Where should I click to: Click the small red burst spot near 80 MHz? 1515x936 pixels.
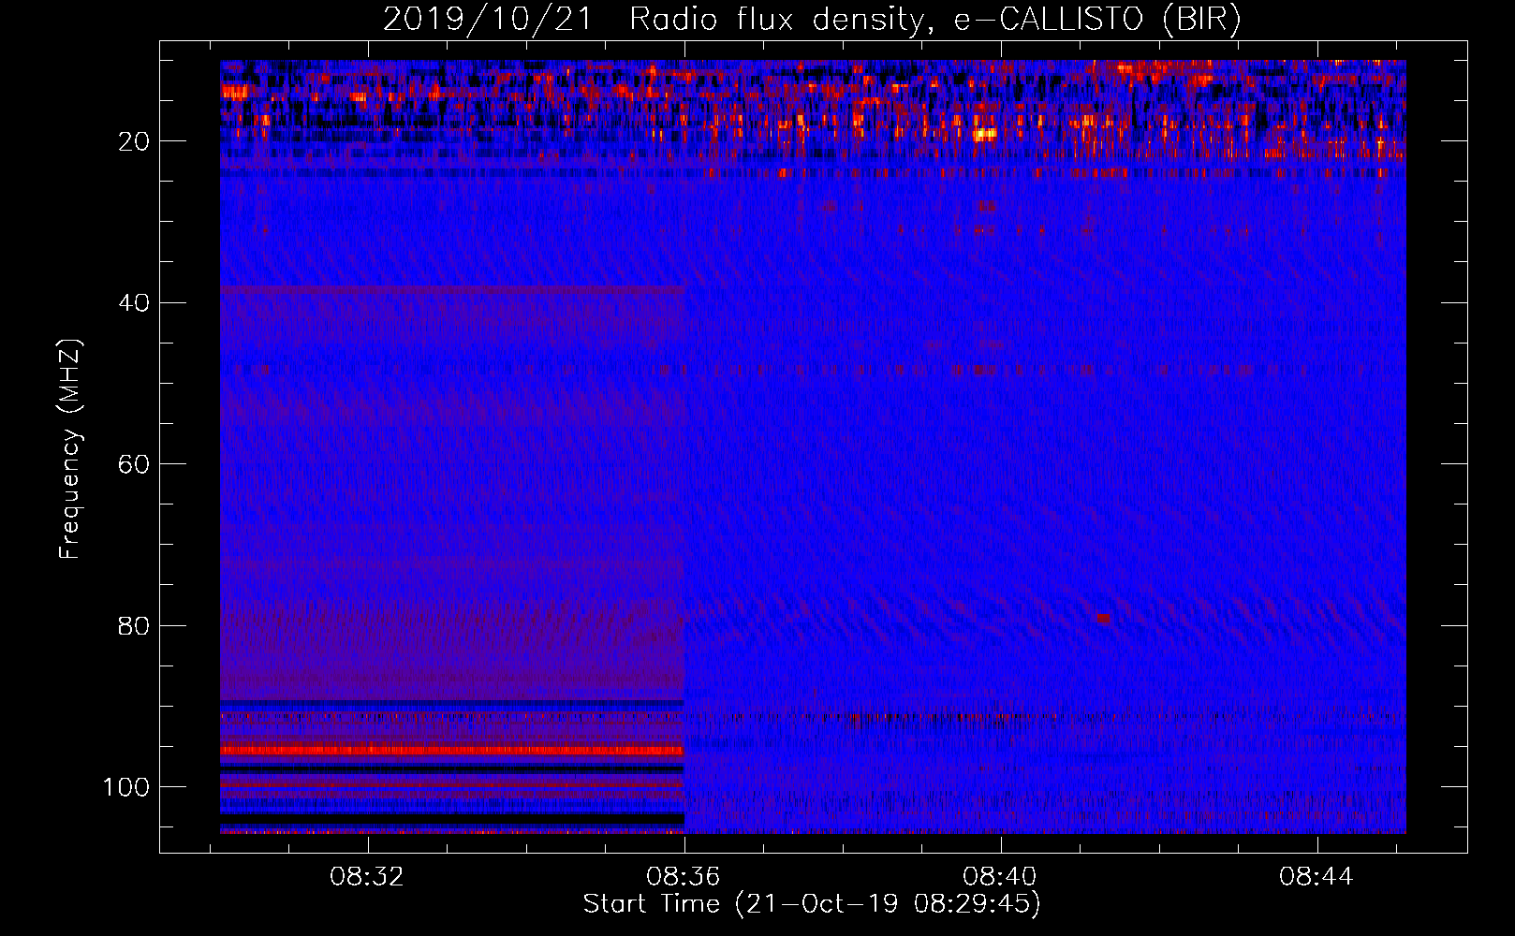(x=1103, y=618)
